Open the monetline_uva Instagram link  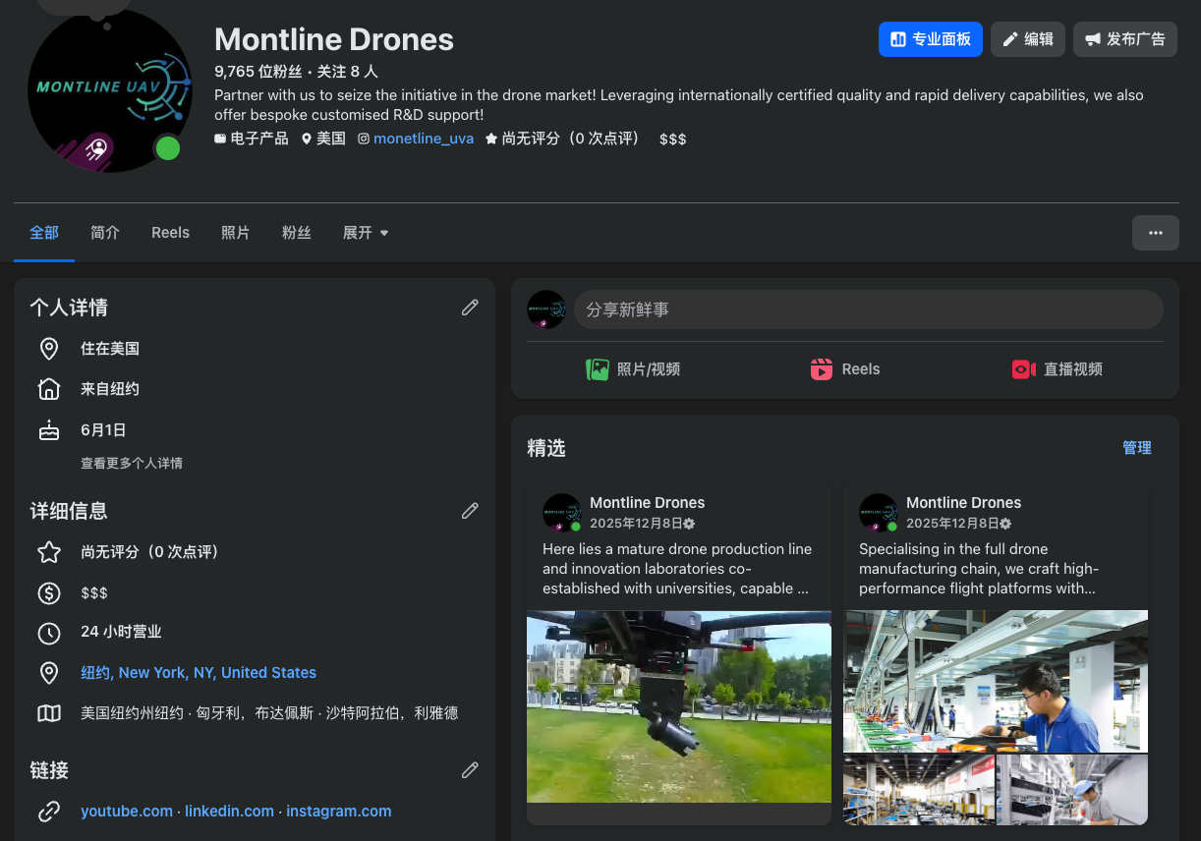(424, 139)
